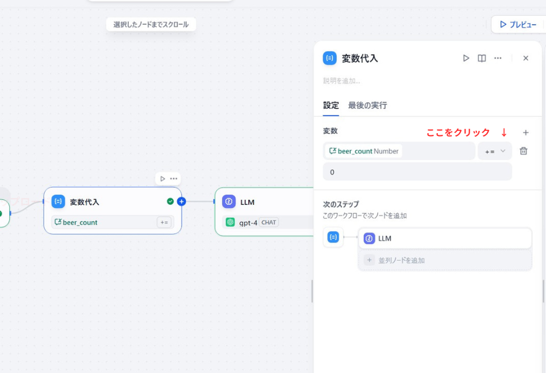Image resolution: width=546 pixels, height=373 pixels.
Task: Switch to the 設定 tab
Action: [x=331, y=105]
